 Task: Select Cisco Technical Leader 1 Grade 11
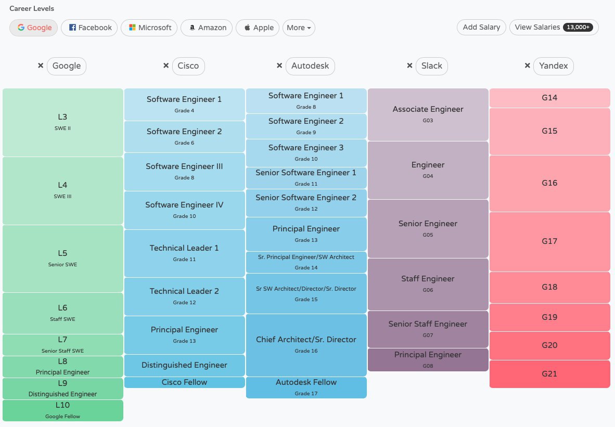(x=184, y=254)
